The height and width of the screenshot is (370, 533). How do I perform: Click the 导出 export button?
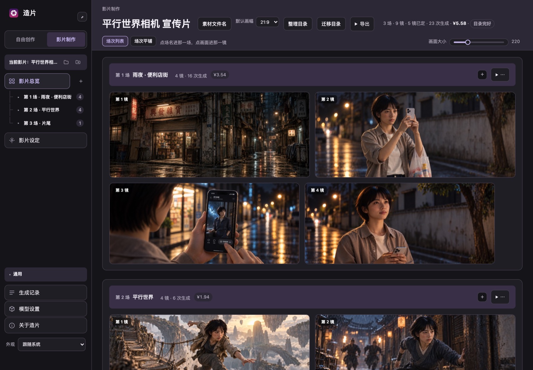point(362,24)
